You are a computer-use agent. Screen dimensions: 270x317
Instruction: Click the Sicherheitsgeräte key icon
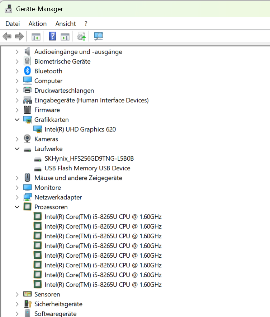coord(28,304)
